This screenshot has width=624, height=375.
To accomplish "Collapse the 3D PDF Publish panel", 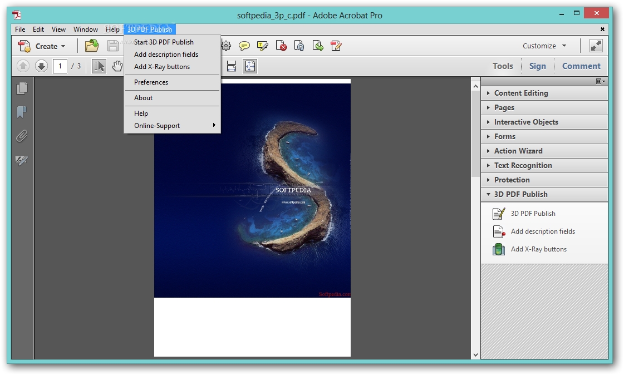I will tap(520, 194).
